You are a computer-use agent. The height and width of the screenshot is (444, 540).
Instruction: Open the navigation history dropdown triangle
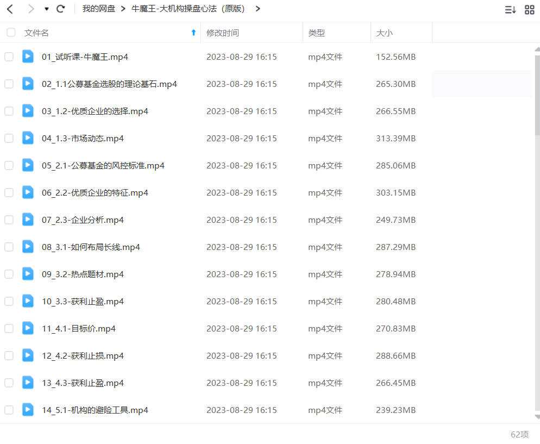tap(47, 9)
